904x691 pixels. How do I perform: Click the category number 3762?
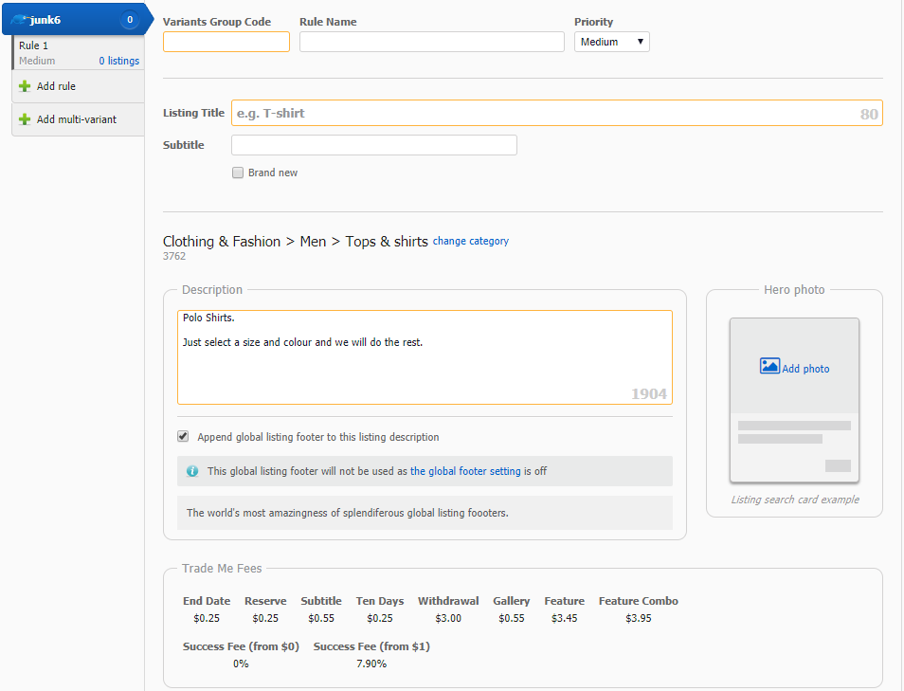click(x=174, y=257)
